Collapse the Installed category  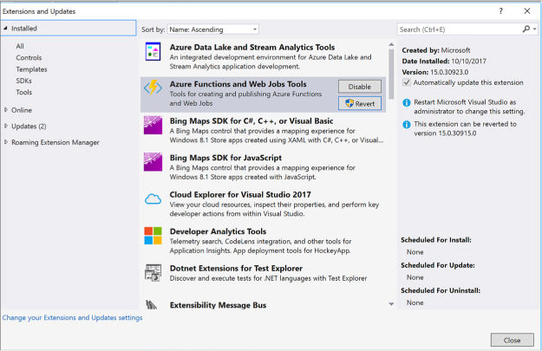5,29
